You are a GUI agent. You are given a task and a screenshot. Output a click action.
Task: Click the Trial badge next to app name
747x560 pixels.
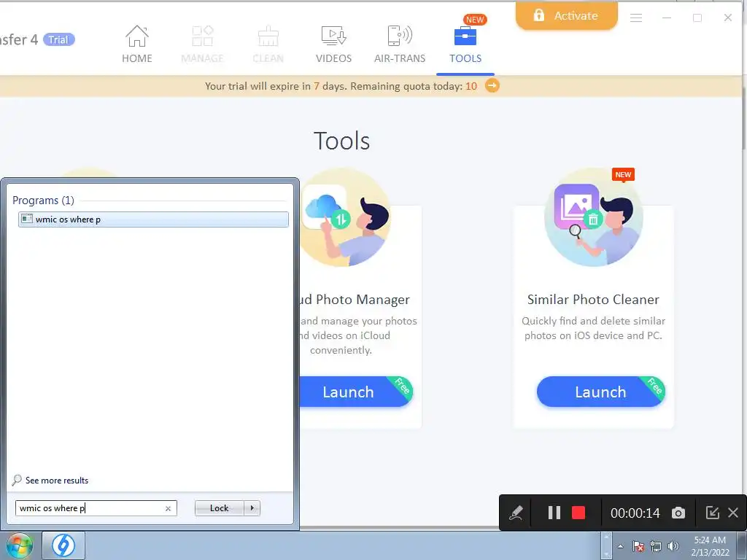tap(58, 39)
